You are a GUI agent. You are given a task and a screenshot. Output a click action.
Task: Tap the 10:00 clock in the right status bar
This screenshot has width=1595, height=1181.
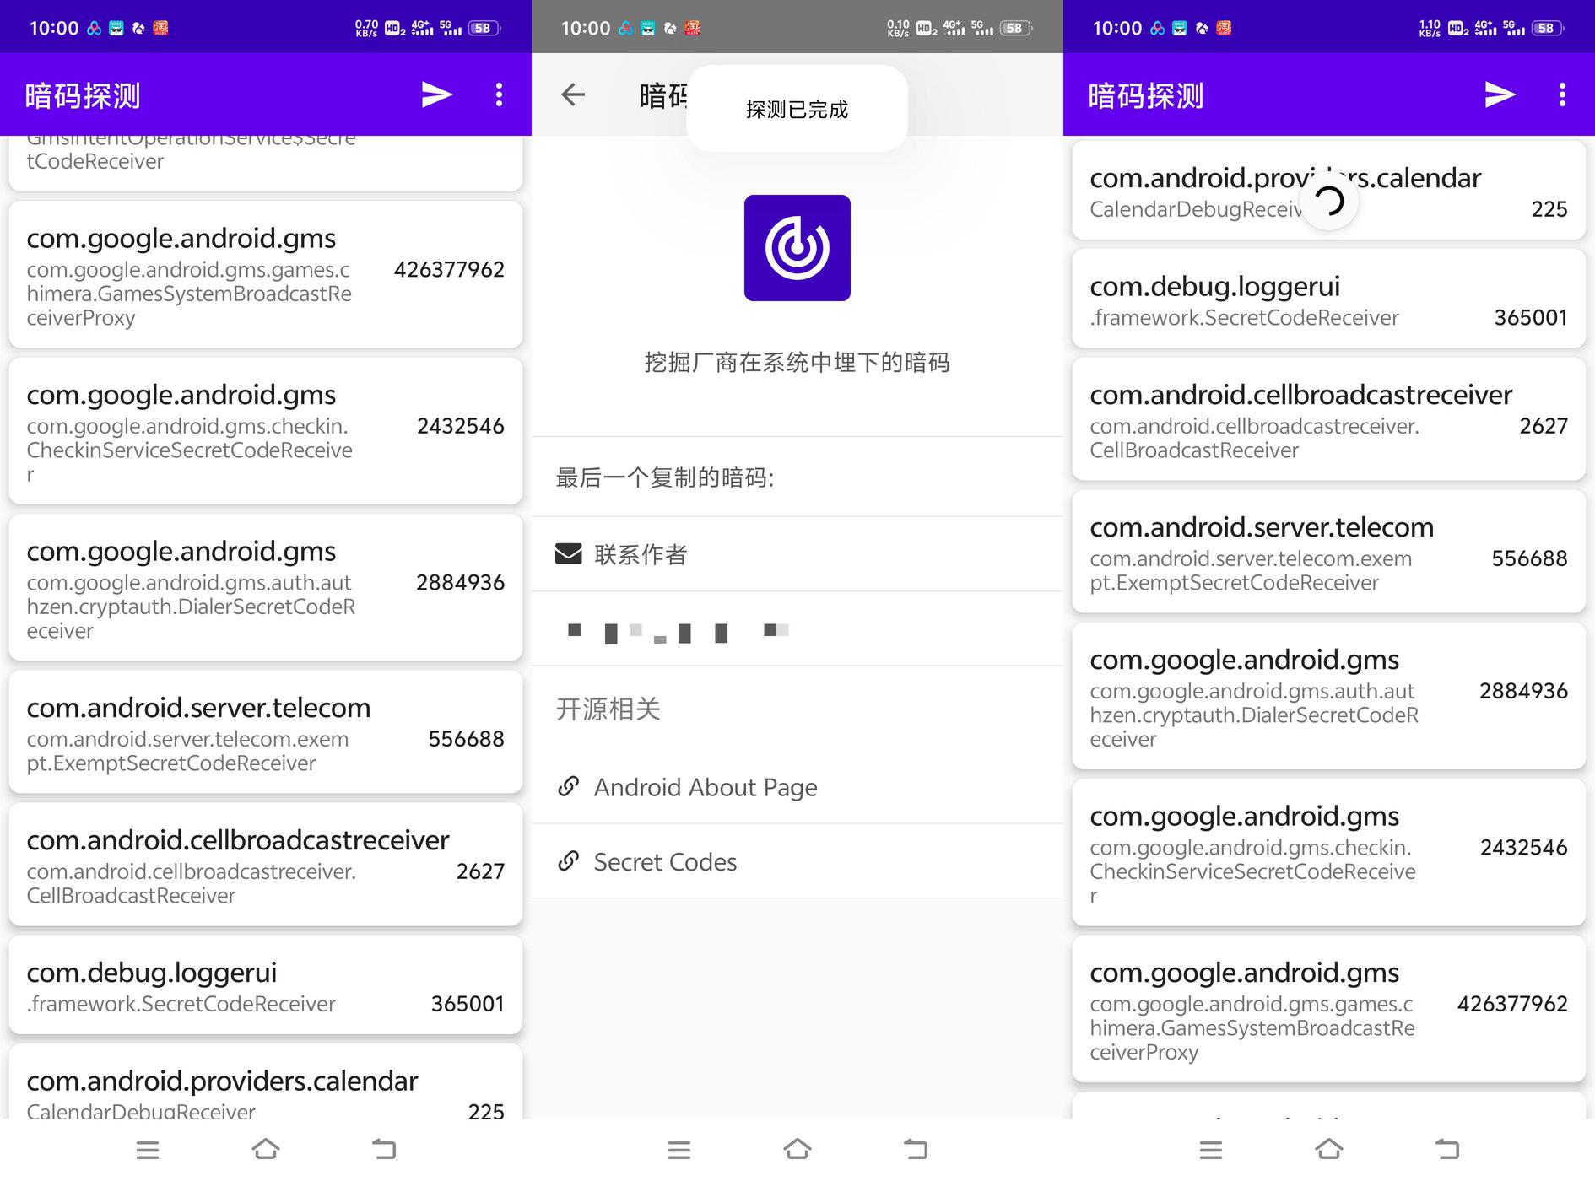point(1117,28)
